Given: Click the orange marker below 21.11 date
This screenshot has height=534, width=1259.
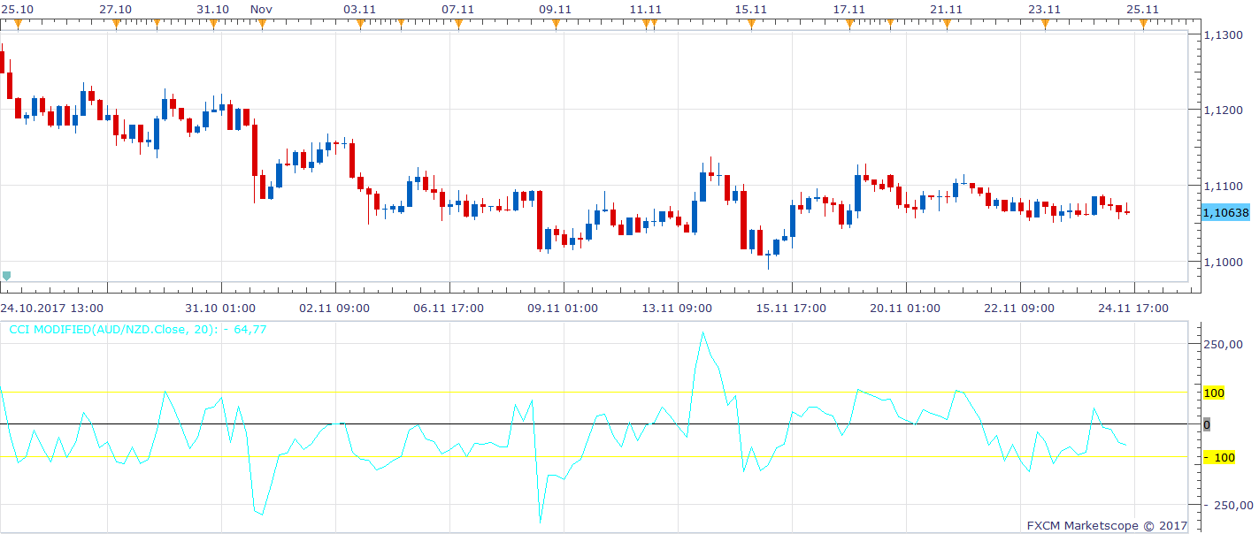Looking at the screenshot, I should pos(947,24).
